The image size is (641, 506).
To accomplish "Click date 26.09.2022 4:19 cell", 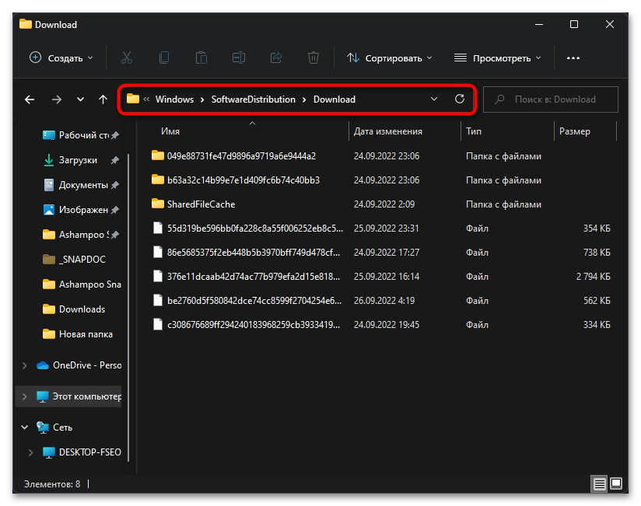I will tap(384, 301).
